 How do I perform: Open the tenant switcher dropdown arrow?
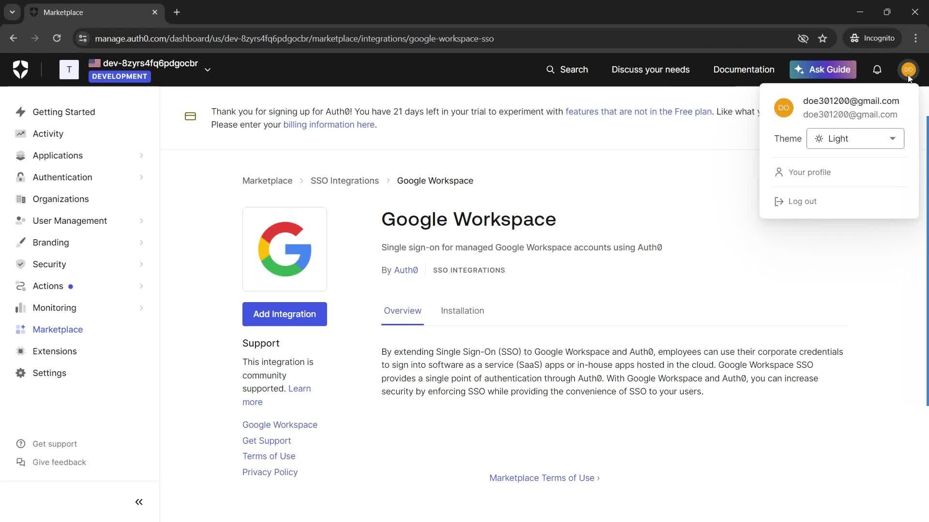tap(208, 70)
